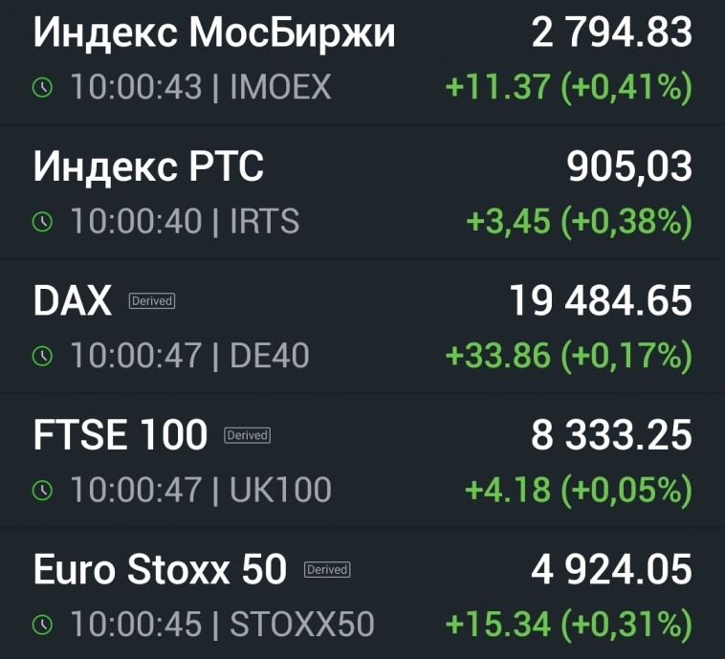Open the FTSE 100 index entry
This screenshot has width=725, height=659.
(121, 436)
